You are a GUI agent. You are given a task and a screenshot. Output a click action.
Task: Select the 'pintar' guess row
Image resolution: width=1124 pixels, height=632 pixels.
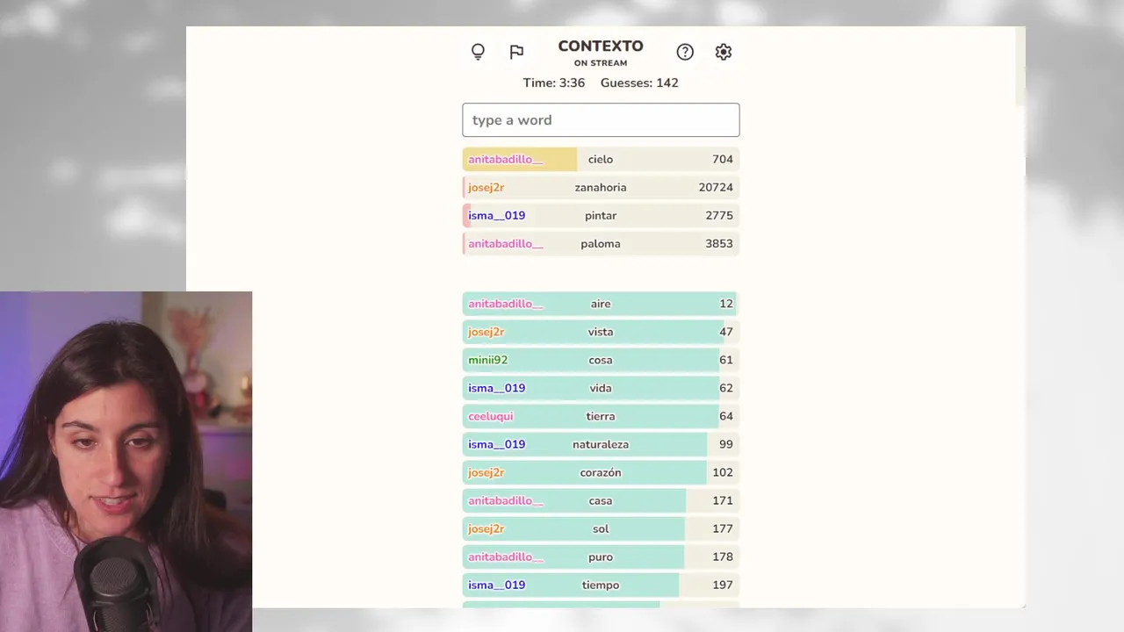pos(601,215)
